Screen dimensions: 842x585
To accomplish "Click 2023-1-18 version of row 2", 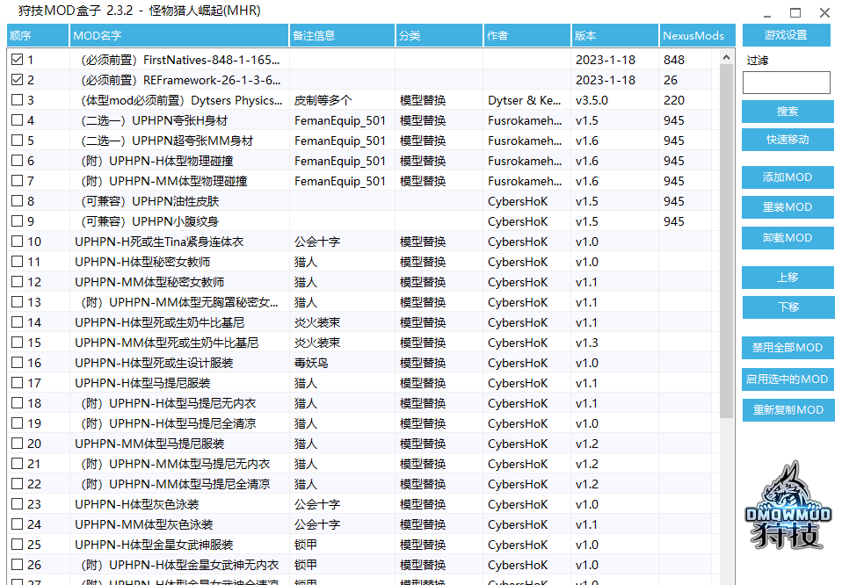I will 606,80.
